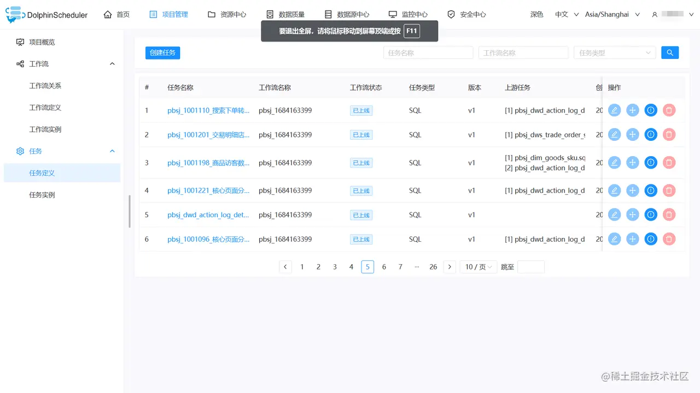Collapse the 任务 section in sidebar
Image resolution: width=700 pixels, height=393 pixels.
point(112,151)
